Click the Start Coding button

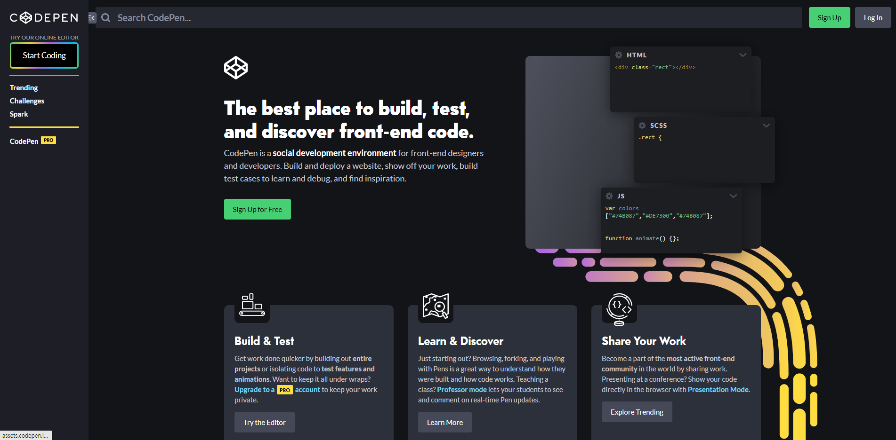coord(44,55)
